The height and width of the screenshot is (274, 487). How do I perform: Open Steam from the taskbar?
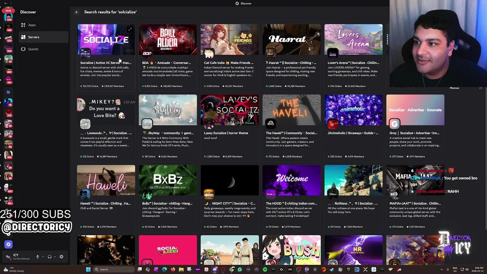[332, 269]
